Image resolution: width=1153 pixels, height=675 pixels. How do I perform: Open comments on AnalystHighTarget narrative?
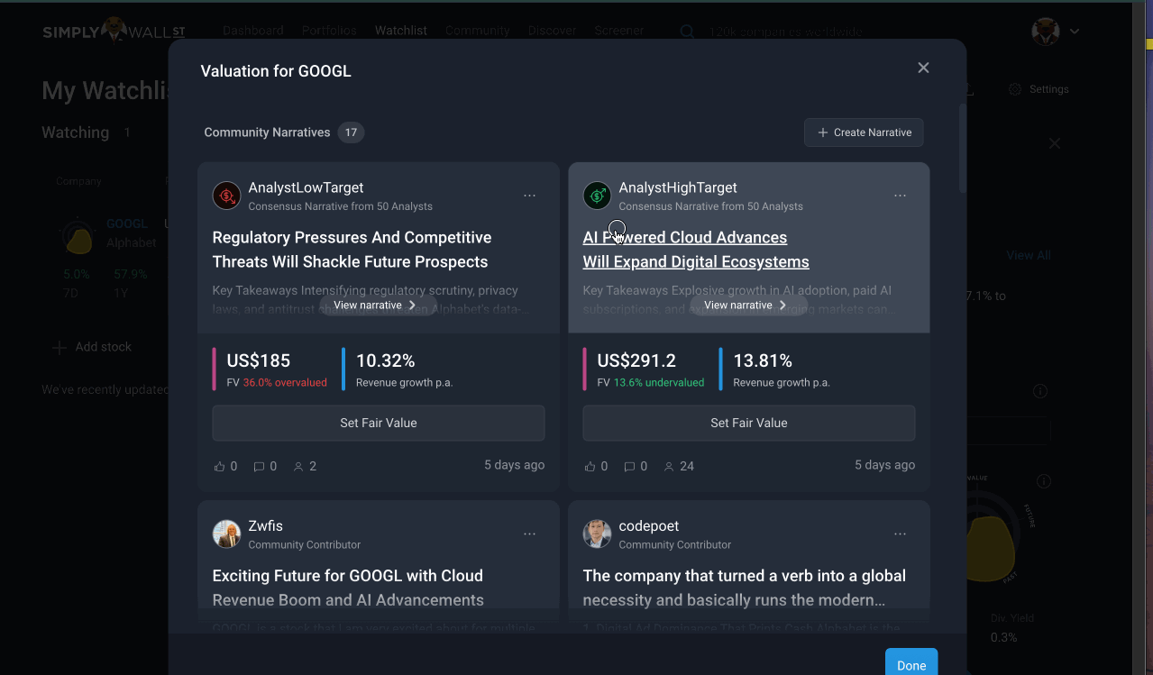pyautogui.click(x=636, y=466)
